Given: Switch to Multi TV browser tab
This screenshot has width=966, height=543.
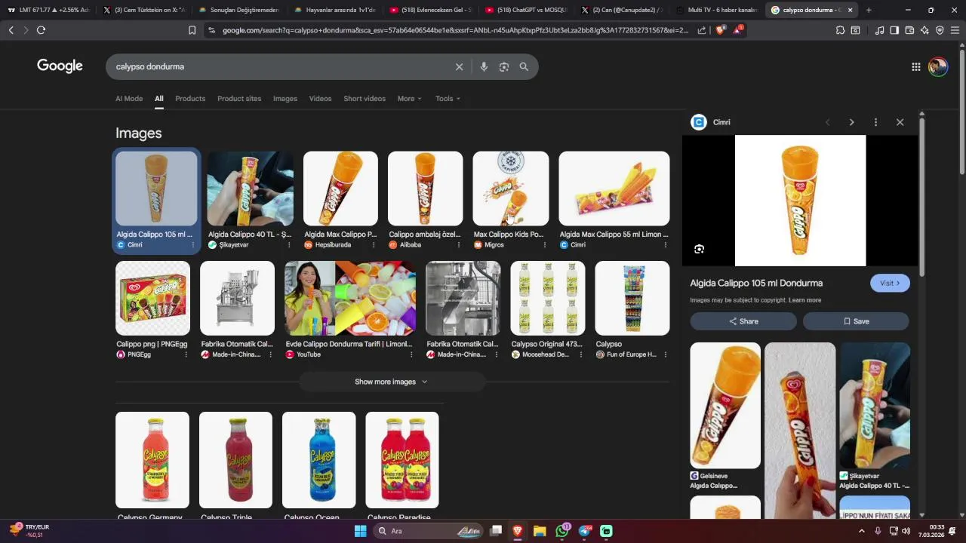Looking at the screenshot, I should [x=717, y=10].
